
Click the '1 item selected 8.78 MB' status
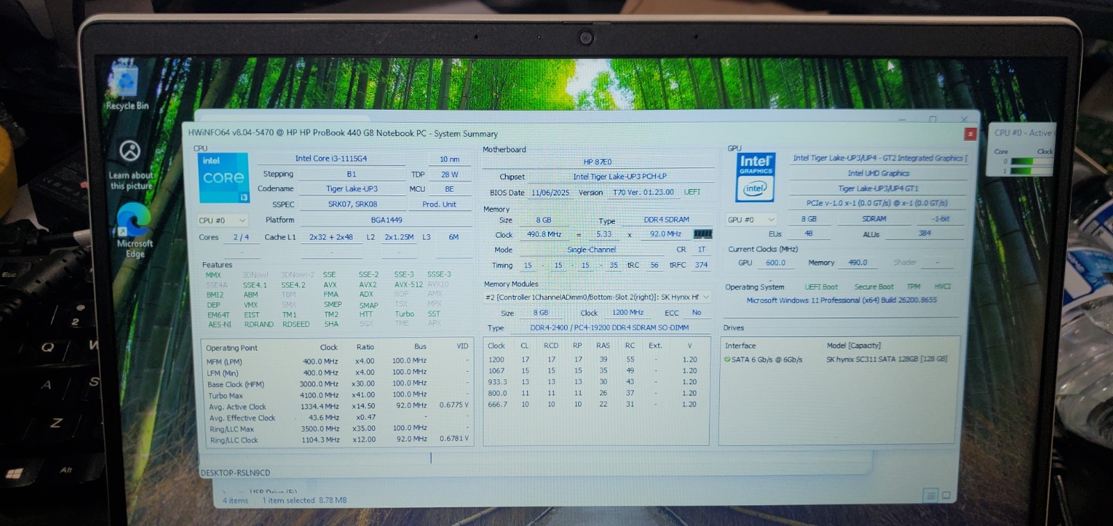[x=305, y=500]
